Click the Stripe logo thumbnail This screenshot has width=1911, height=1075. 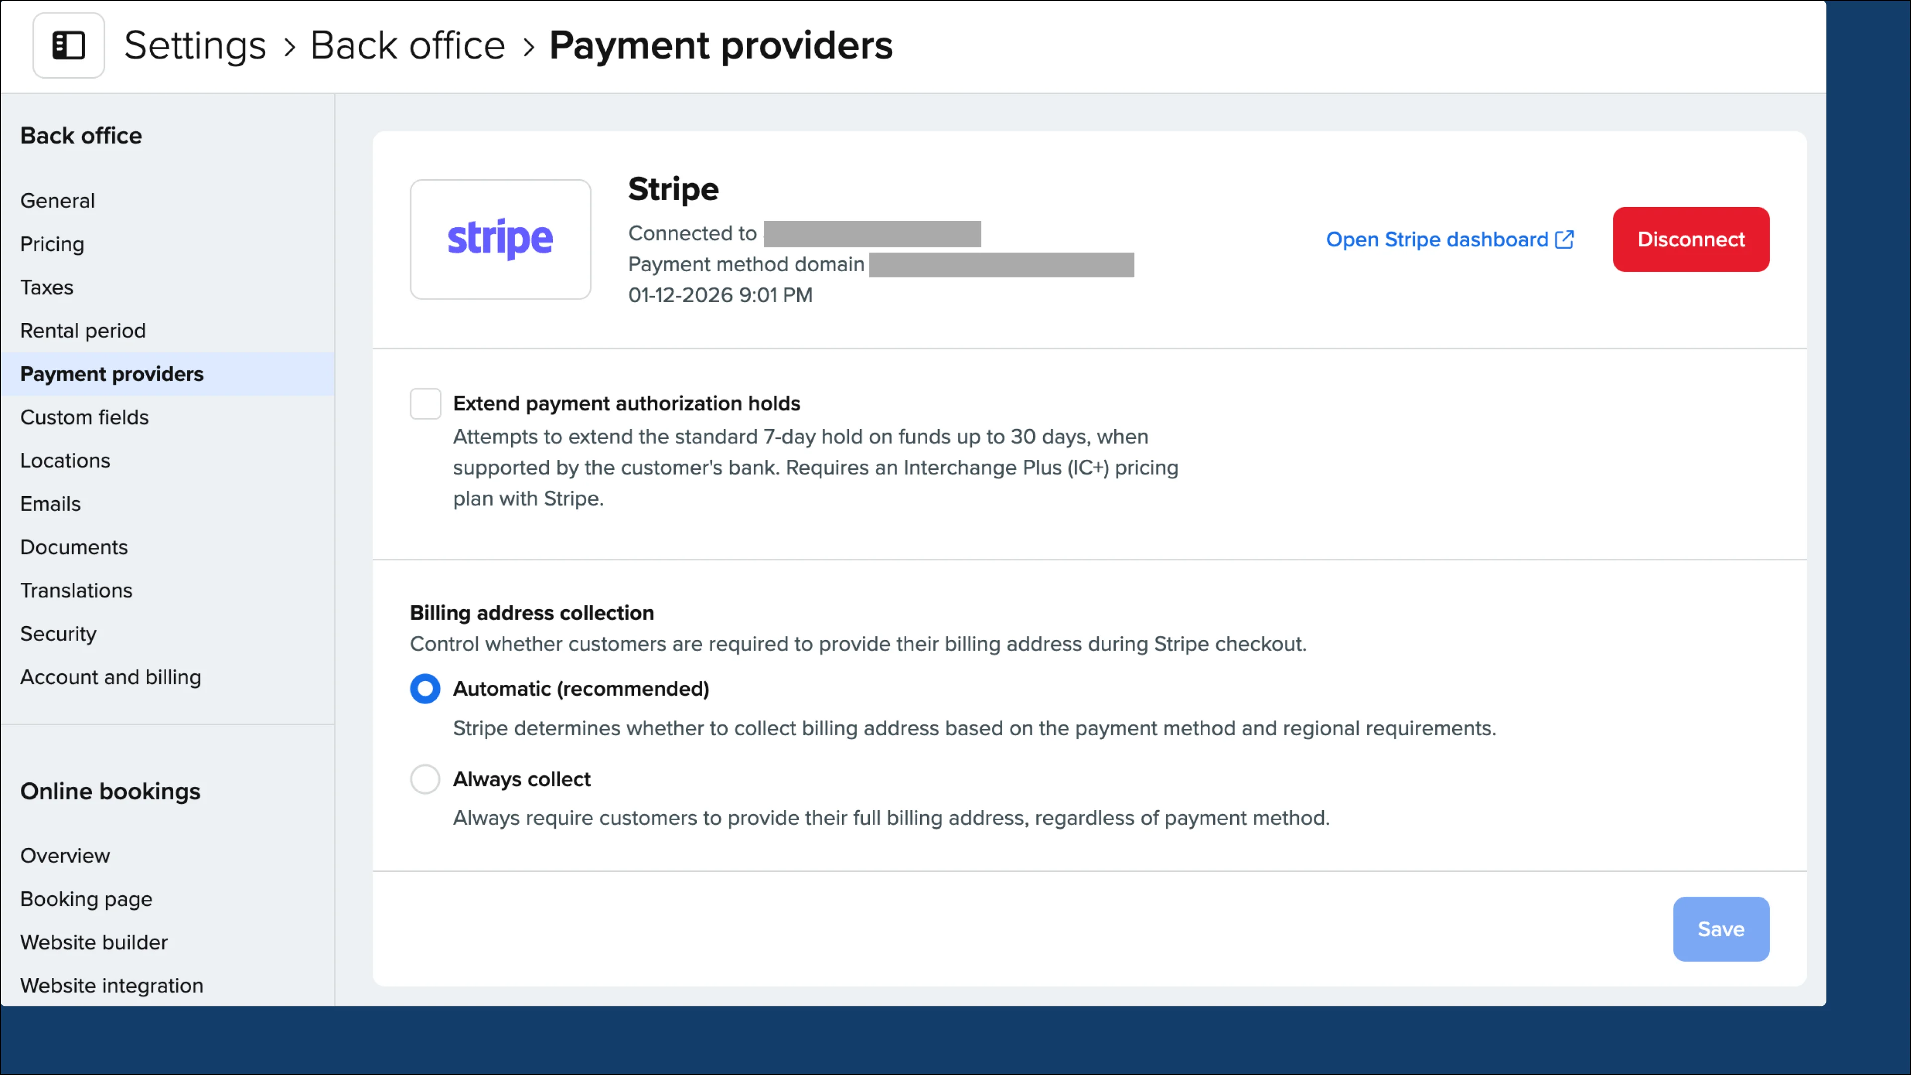pyautogui.click(x=500, y=239)
